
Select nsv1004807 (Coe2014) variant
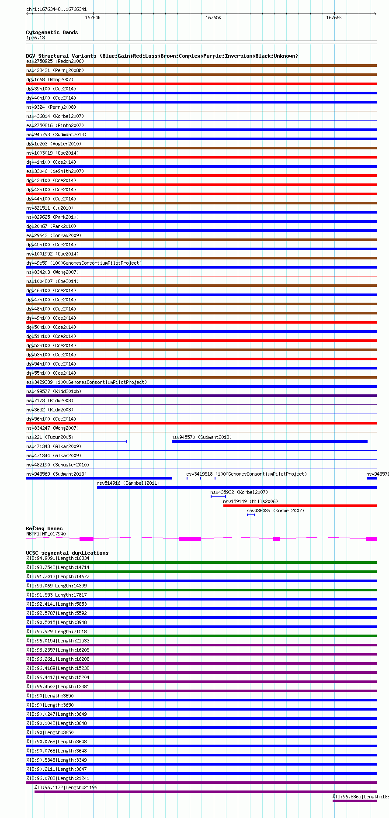(52, 281)
